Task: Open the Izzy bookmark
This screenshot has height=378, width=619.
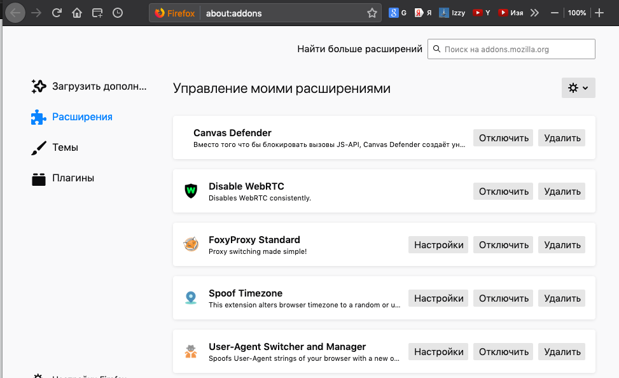Action: [452, 13]
